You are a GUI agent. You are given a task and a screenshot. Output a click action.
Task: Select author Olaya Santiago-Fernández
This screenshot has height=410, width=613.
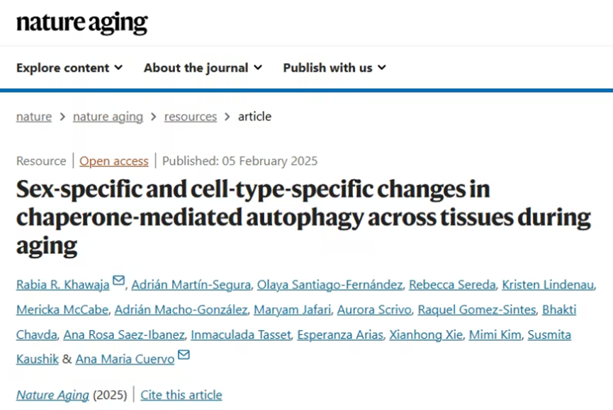[330, 285]
